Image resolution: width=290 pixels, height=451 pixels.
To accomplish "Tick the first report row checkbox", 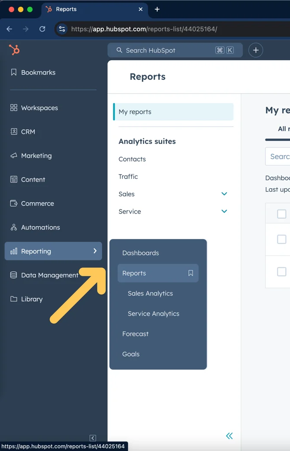I will pyautogui.click(x=282, y=239).
